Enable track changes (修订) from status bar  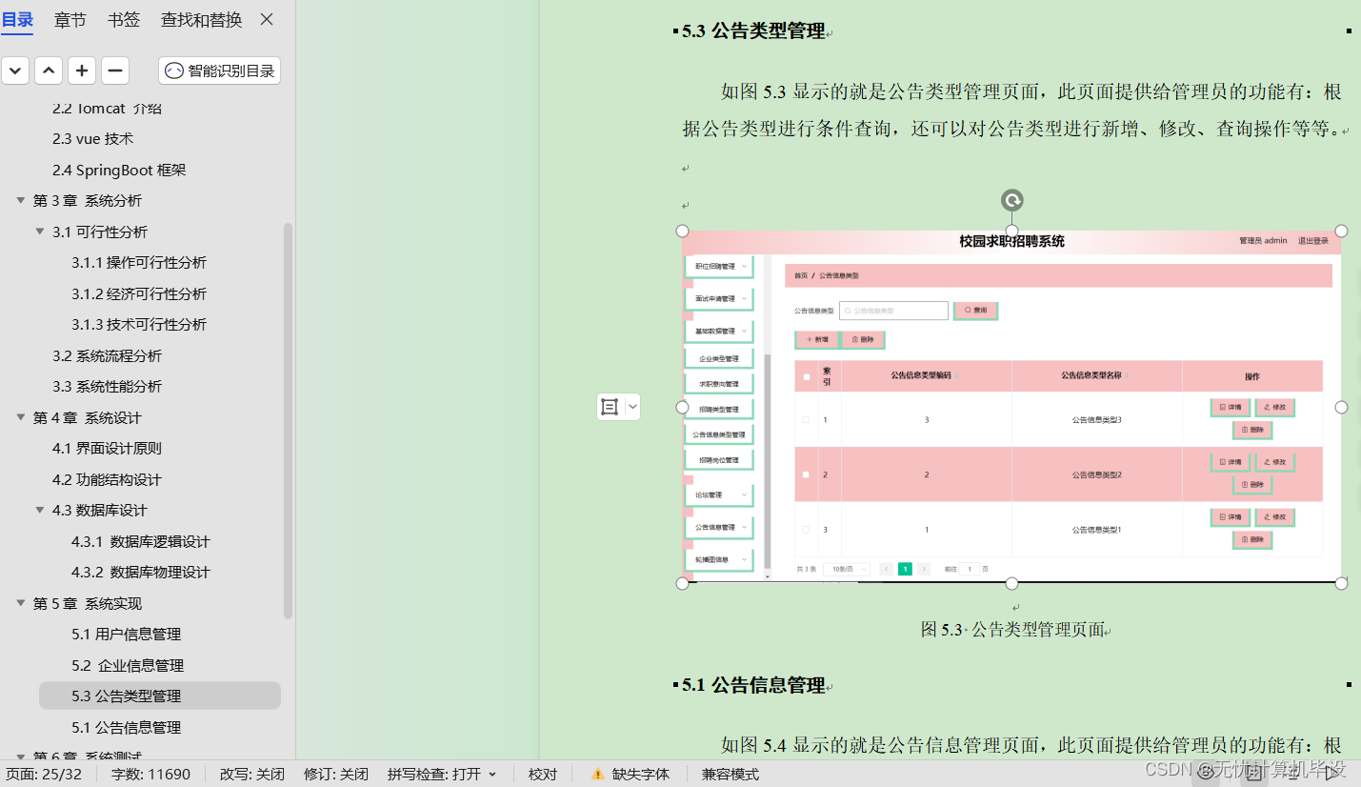(335, 774)
